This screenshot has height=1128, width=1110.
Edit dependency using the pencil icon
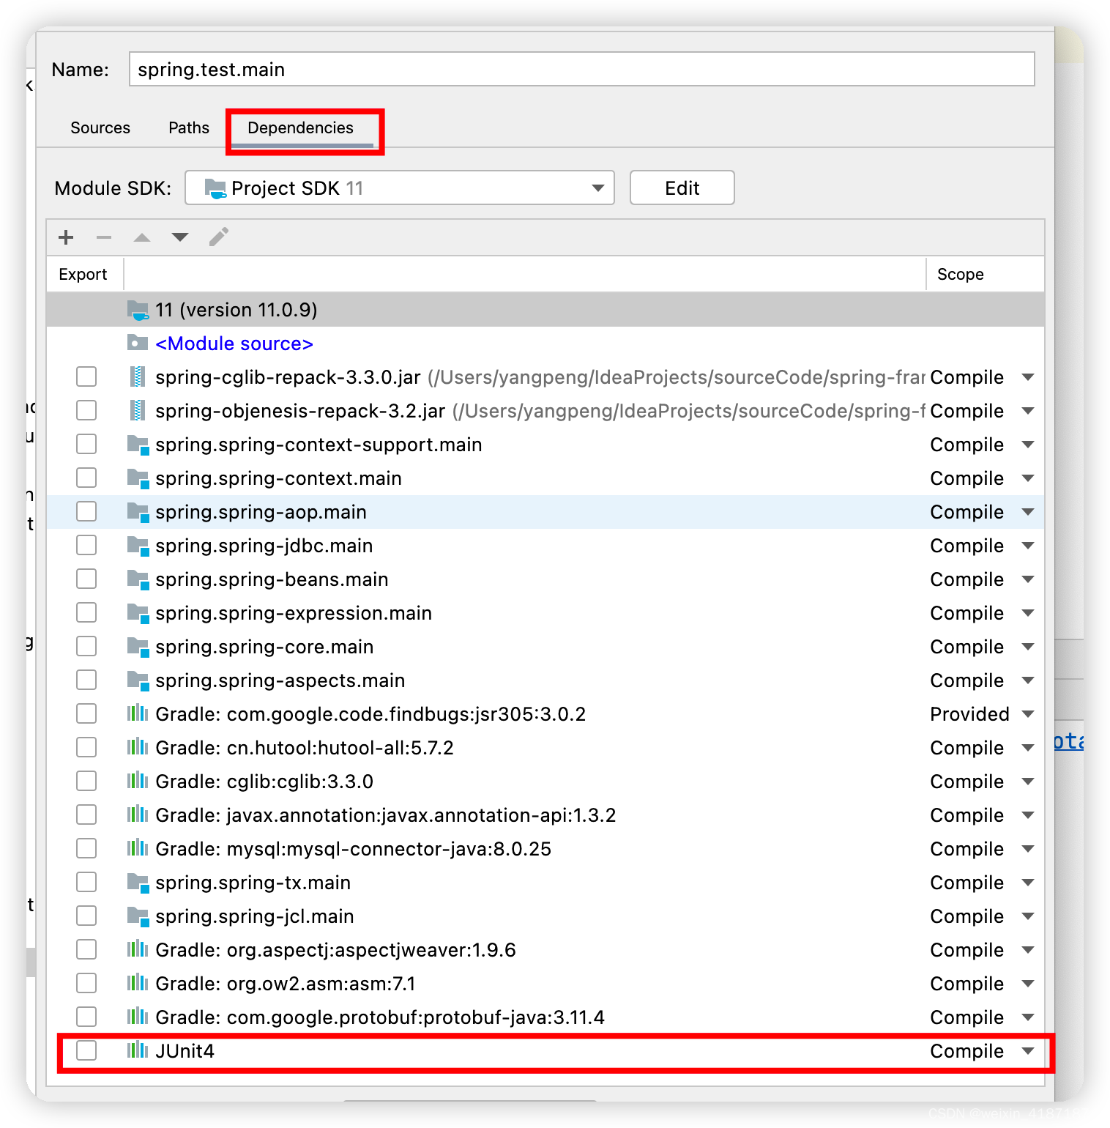tap(218, 237)
